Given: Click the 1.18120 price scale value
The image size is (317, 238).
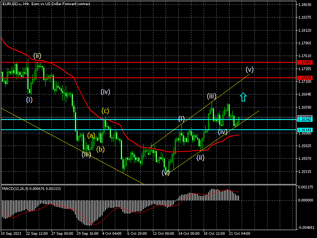Looking at the screenshot, I should coord(305,31).
